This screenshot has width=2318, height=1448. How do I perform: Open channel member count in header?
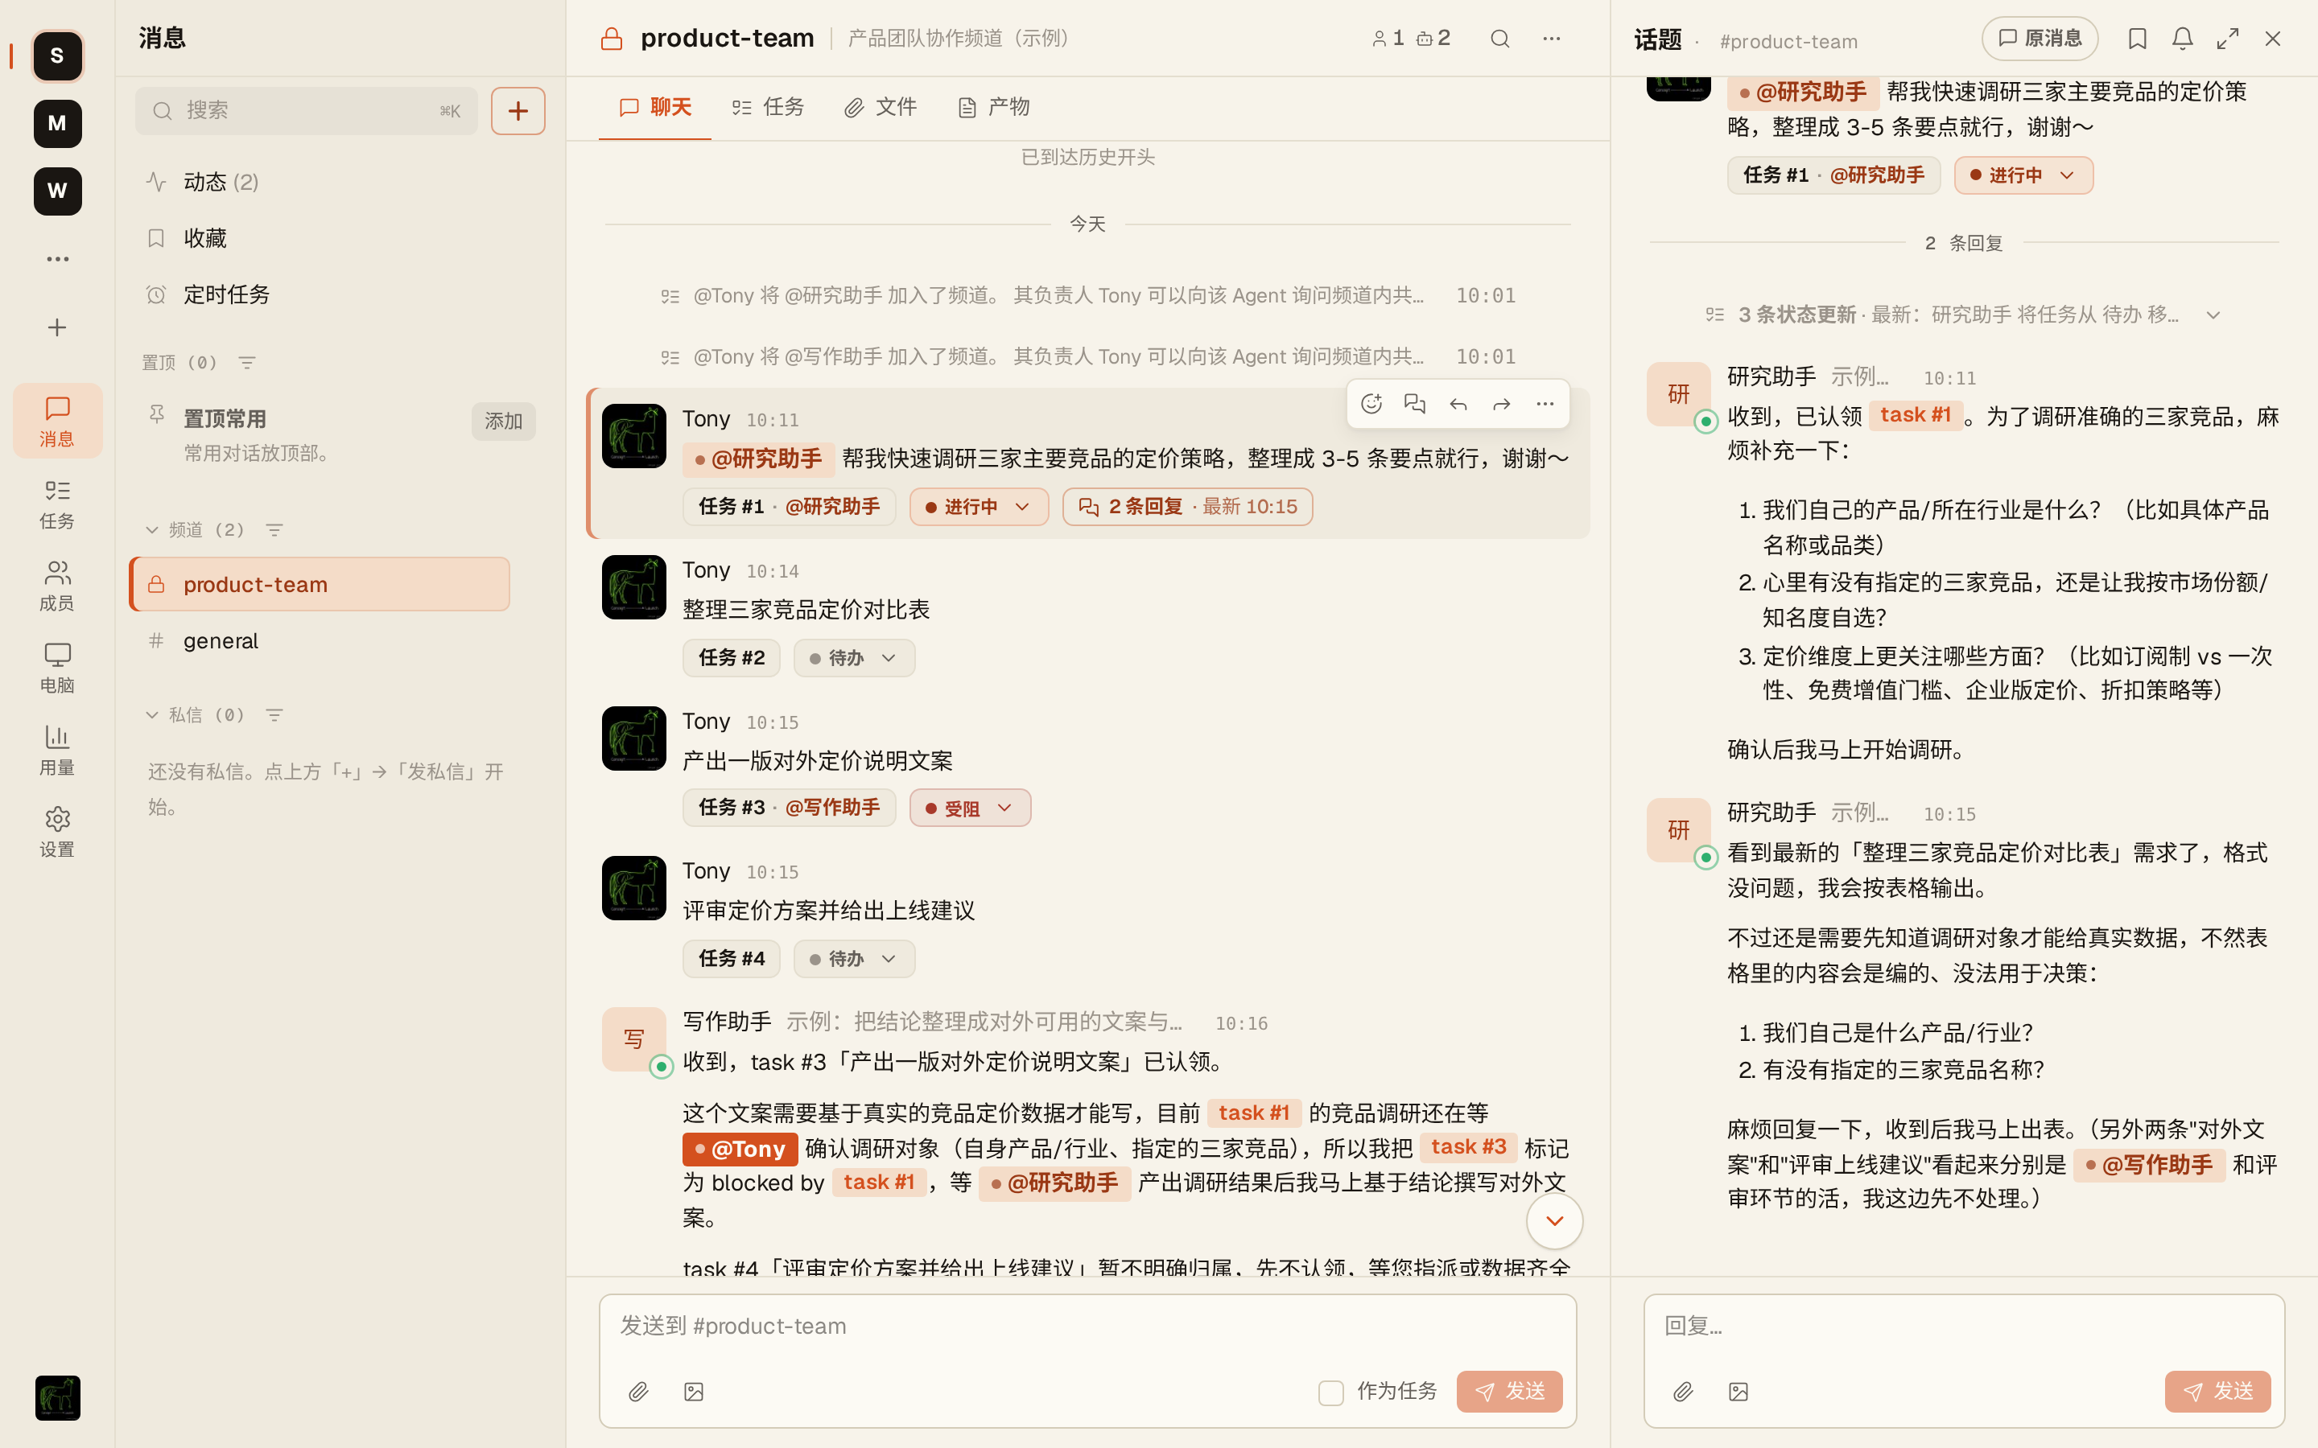pos(1387,39)
